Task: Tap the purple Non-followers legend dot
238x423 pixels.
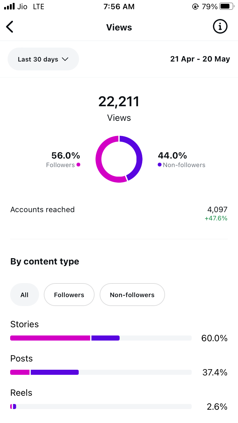Action: pyautogui.click(x=160, y=165)
